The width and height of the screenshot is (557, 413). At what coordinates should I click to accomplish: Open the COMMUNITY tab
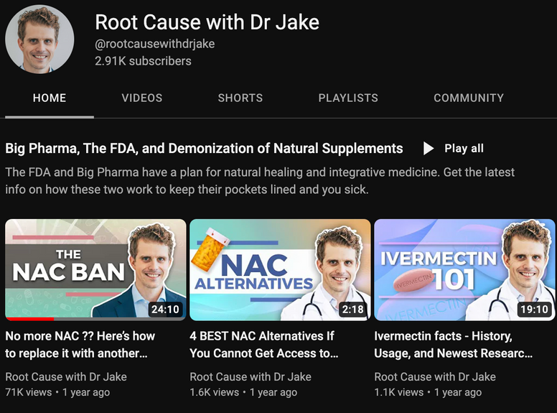click(x=469, y=98)
